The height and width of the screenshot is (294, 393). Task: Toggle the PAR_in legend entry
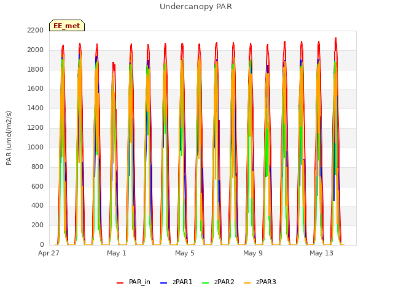pos(134,282)
